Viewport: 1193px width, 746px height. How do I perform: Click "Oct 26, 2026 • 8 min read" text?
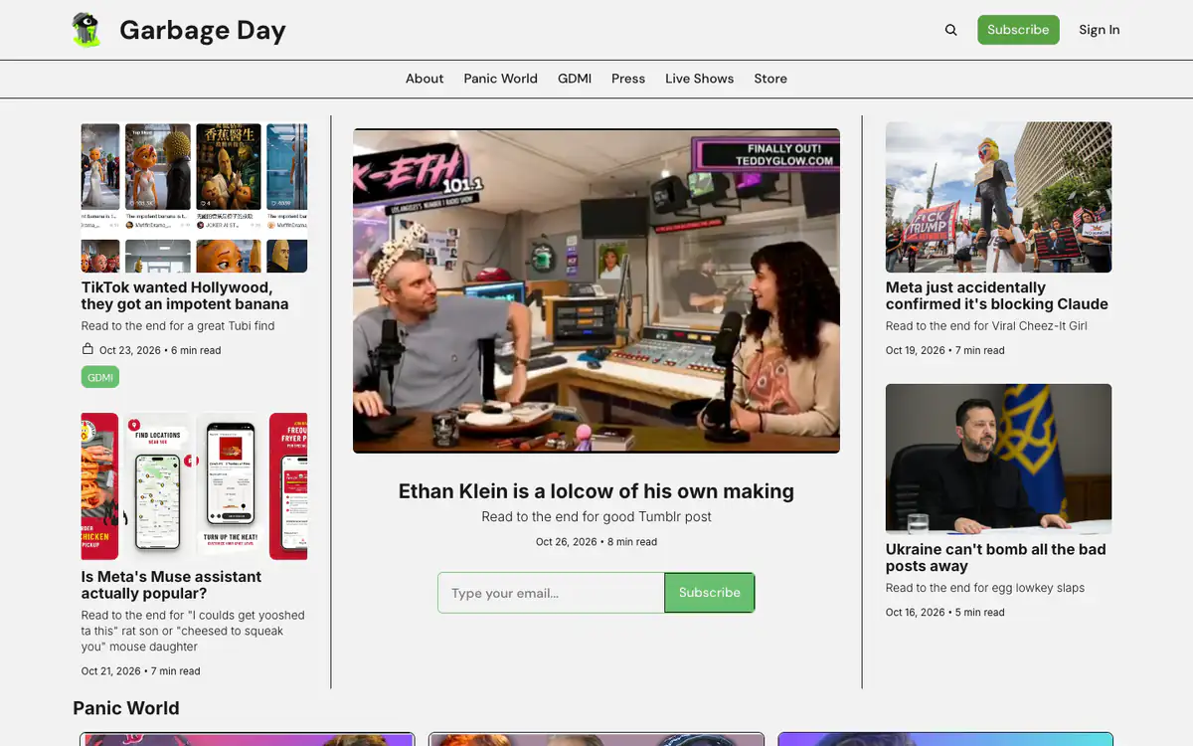(x=596, y=542)
